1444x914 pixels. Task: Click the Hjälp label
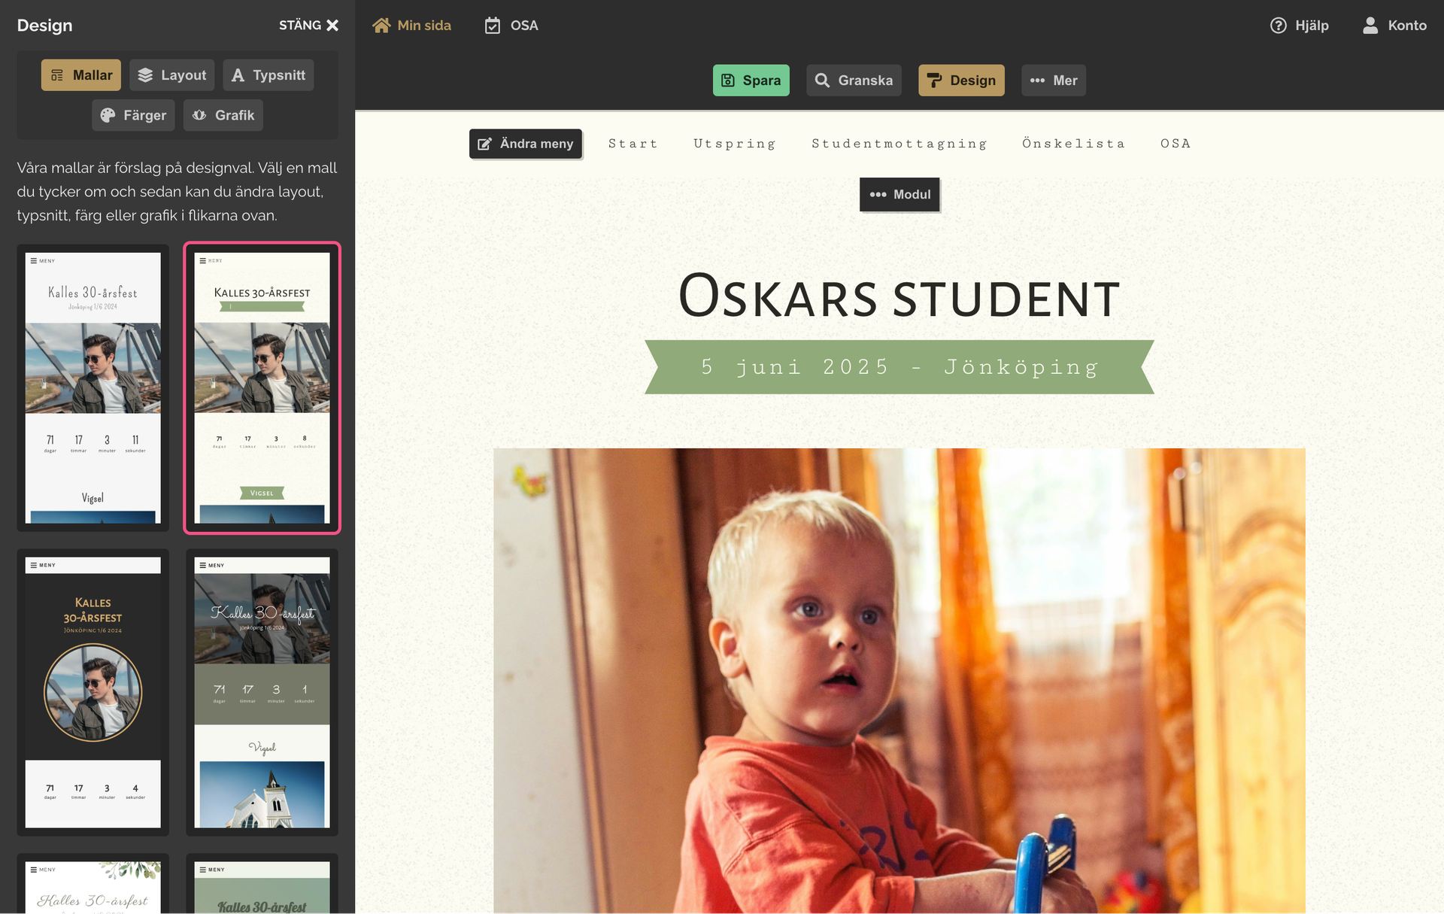point(1312,26)
